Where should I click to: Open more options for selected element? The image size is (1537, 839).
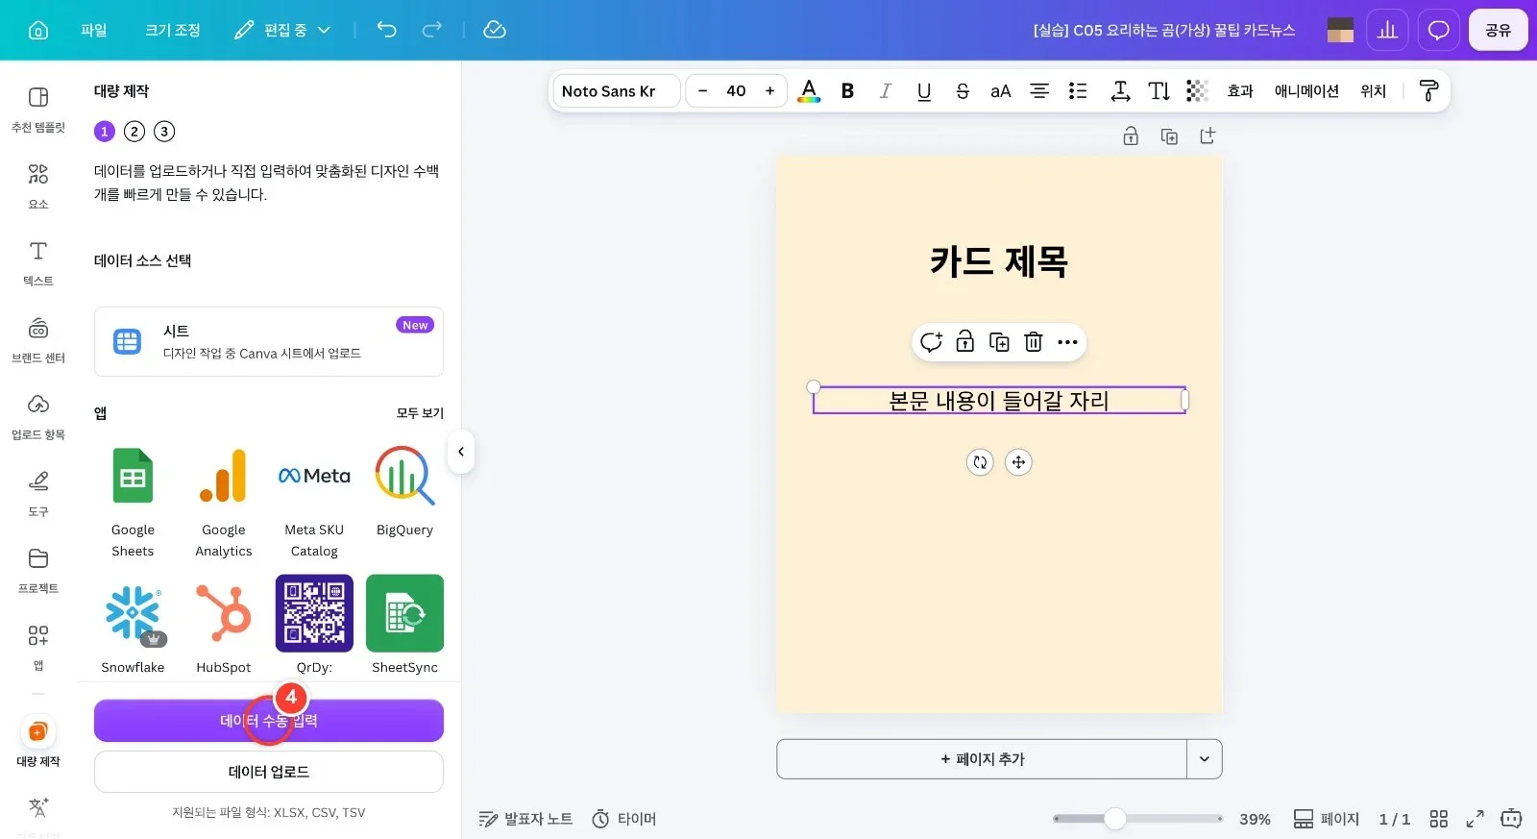(1067, 342)
